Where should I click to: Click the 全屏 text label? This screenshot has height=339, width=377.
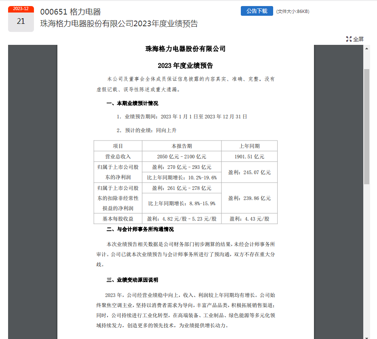click(x=358, y=39)
